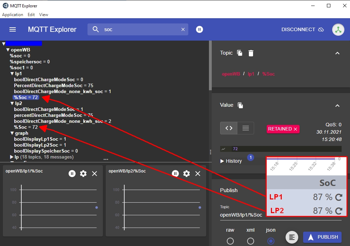350x246 pixels.
Task: Clear the soc search field
Action: [183, 29]
